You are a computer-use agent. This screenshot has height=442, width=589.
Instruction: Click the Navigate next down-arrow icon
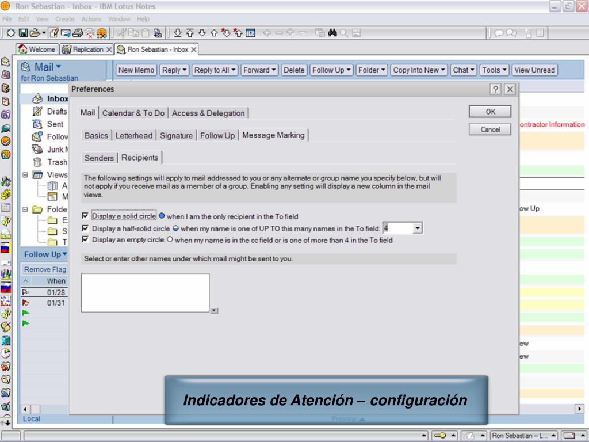(x=202, y=33)
